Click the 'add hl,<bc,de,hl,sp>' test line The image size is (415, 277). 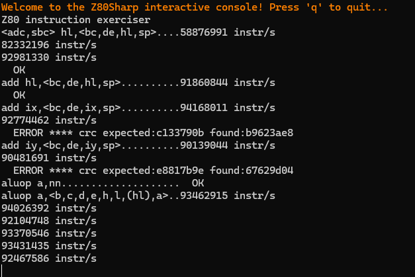pyautogui.click(x=138, y=83)
